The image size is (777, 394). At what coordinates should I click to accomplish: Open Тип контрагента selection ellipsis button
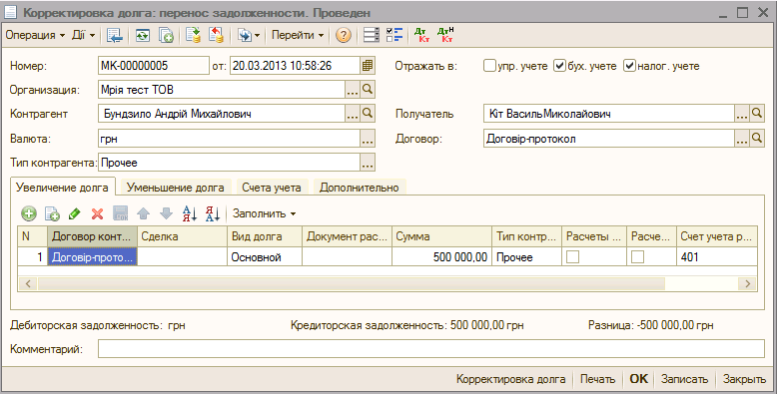[x=368, y=163]
